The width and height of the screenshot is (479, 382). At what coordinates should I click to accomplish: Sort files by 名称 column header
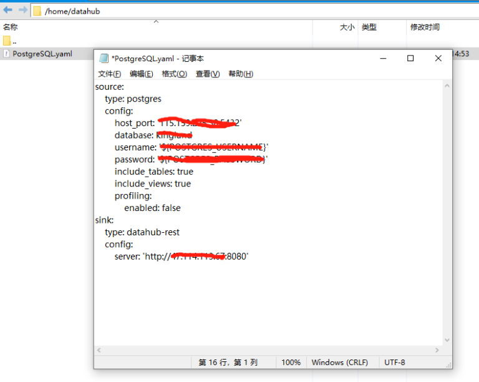pyautogui.click(x=11, y=27)
